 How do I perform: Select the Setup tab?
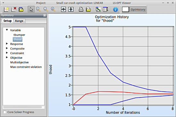coord(7,21)
